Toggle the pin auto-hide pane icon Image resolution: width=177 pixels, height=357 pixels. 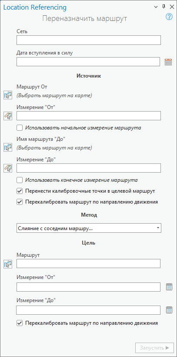(x=164, y=7)
